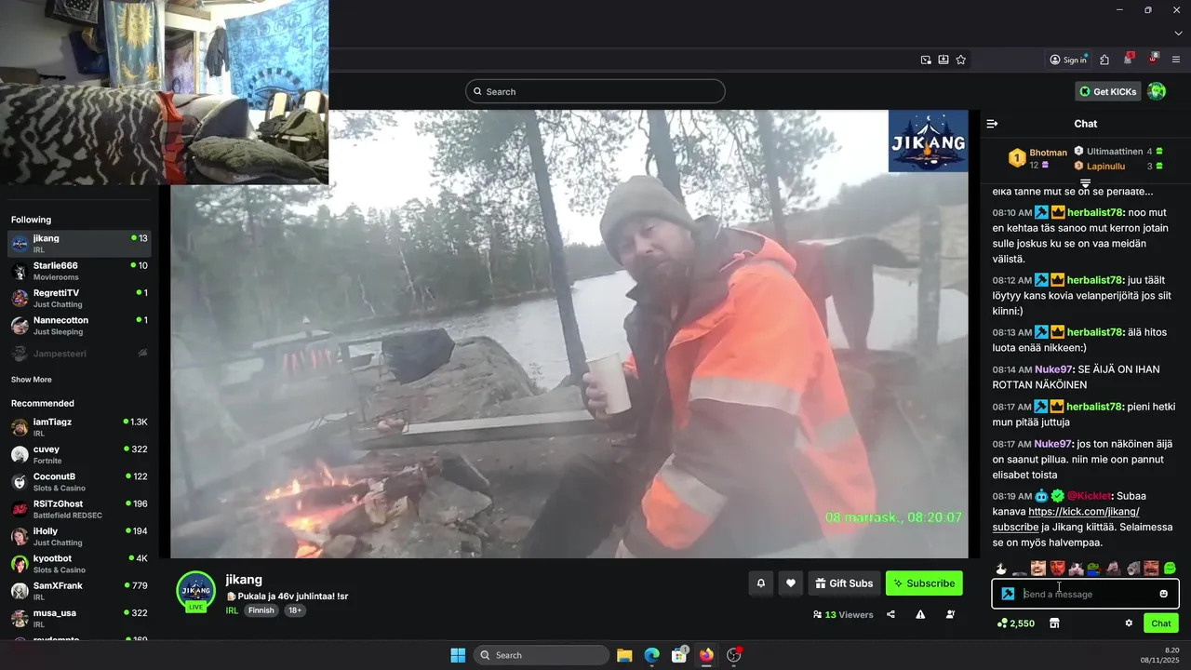Send message with the green Chat button

click(x=1160, y=623)
